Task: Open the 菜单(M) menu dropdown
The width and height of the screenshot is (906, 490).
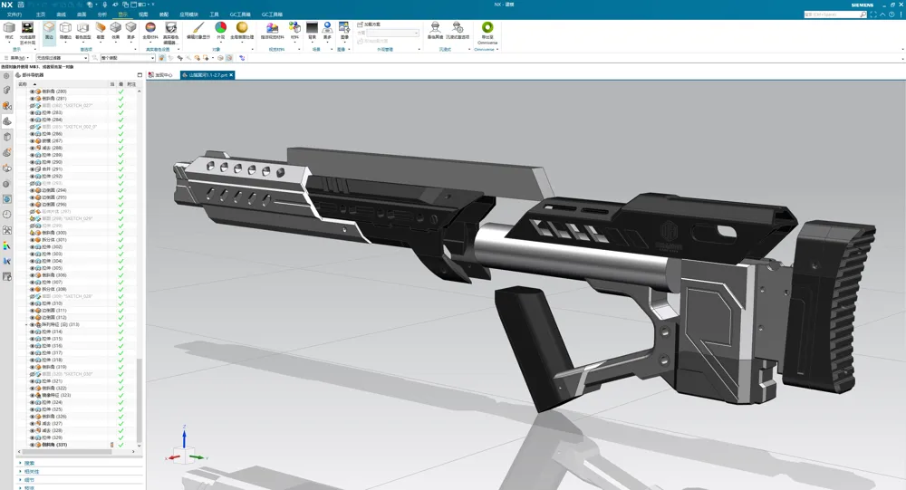Action: point(16,58)
